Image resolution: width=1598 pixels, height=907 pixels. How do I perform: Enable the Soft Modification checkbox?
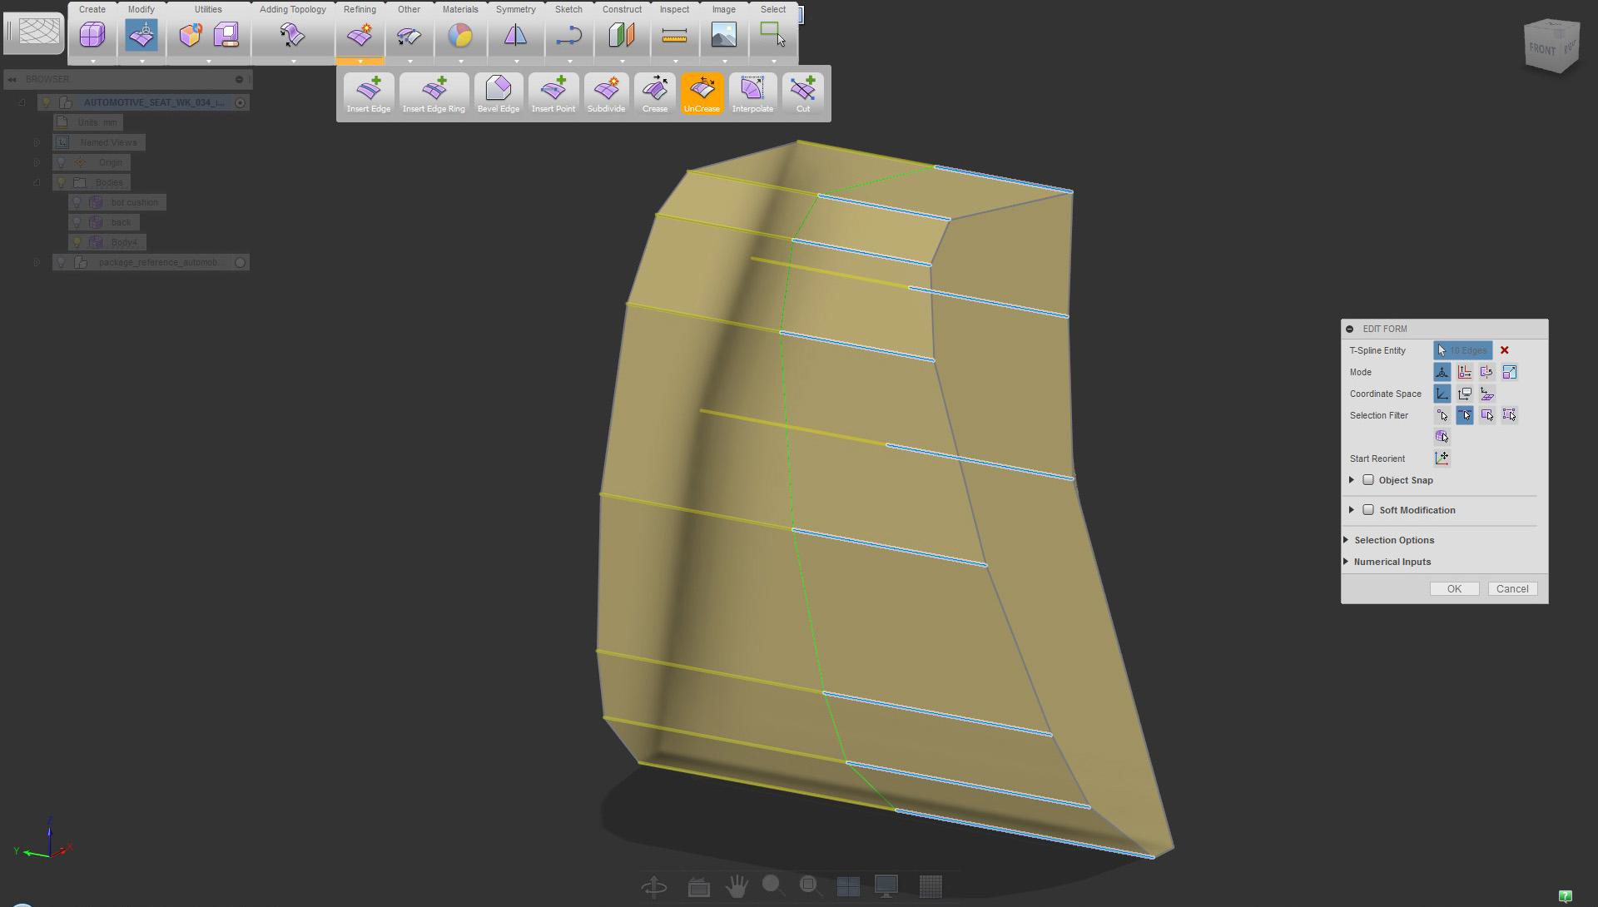[x=1368, y=510]
